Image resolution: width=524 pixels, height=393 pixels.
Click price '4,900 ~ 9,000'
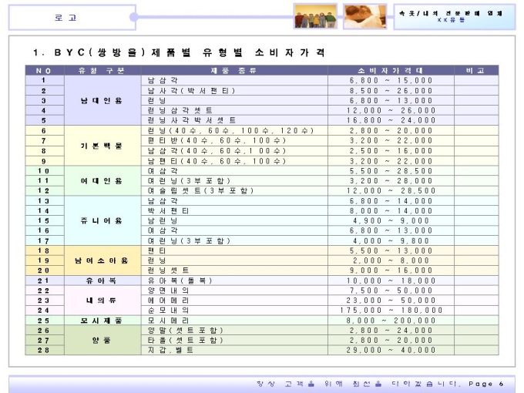[391, 220]
